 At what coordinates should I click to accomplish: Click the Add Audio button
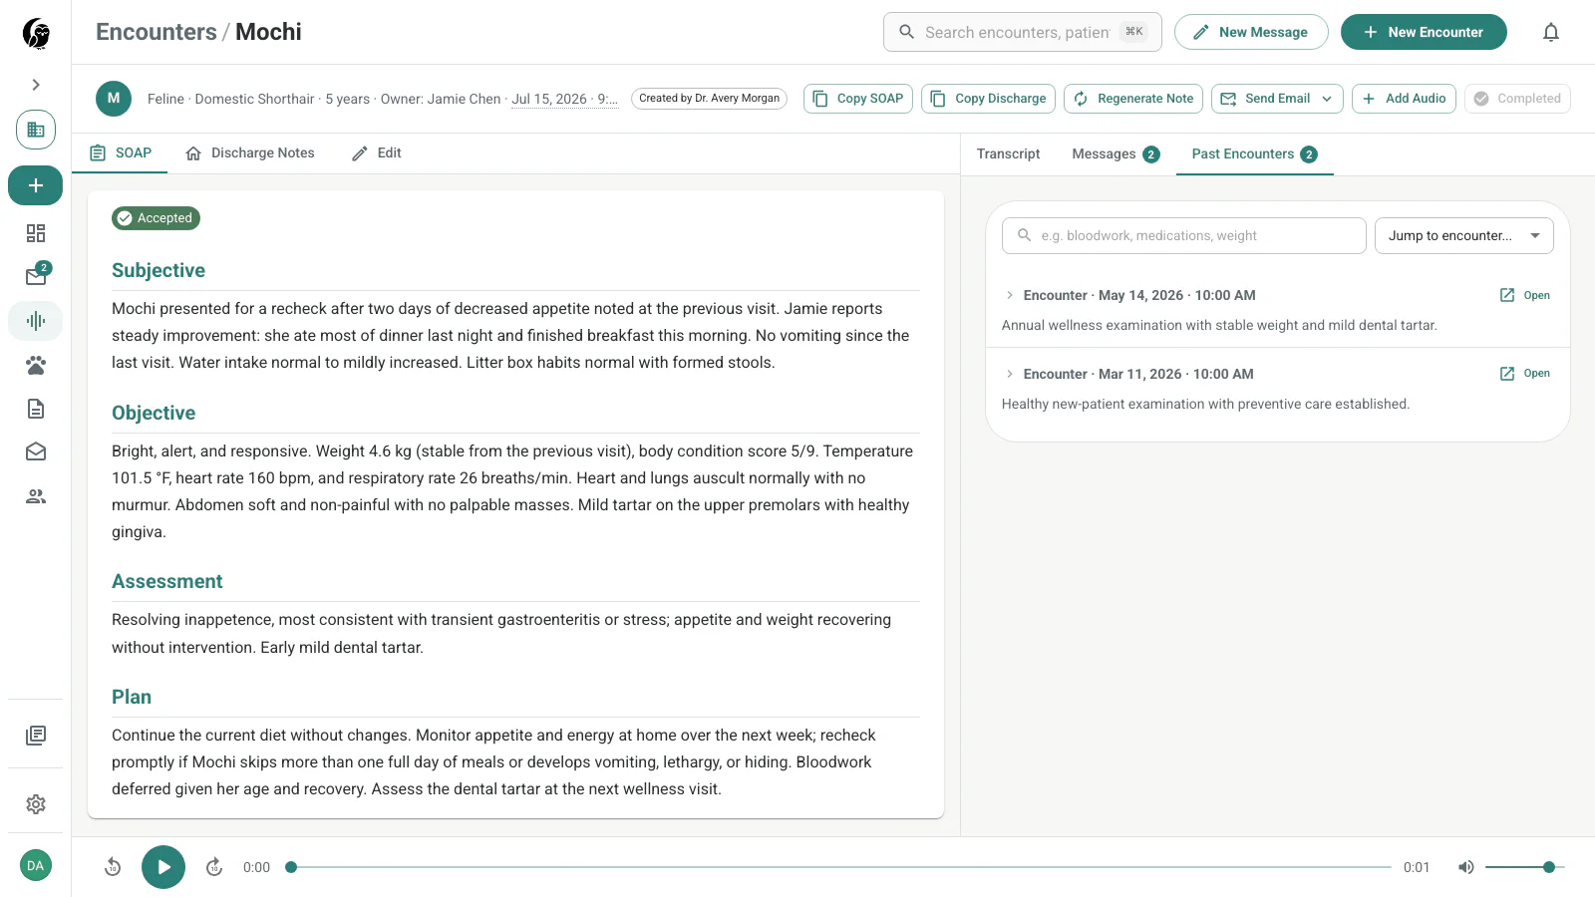(x=1404, y=99)
